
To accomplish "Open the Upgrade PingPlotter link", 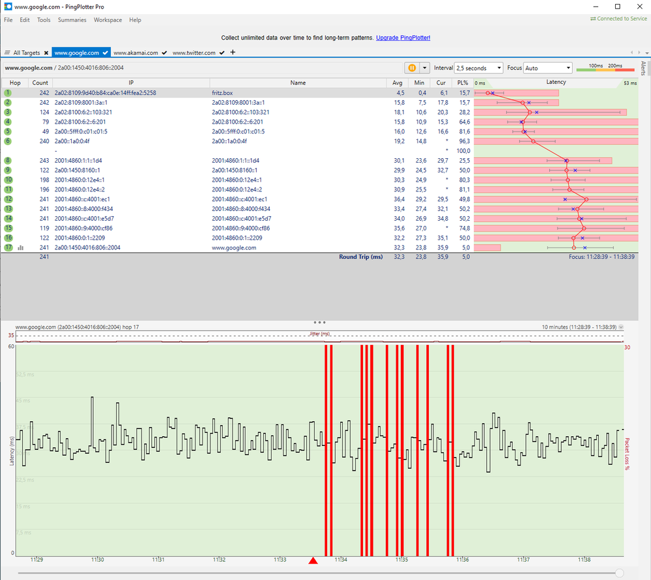I will click(x=404, y=37).
